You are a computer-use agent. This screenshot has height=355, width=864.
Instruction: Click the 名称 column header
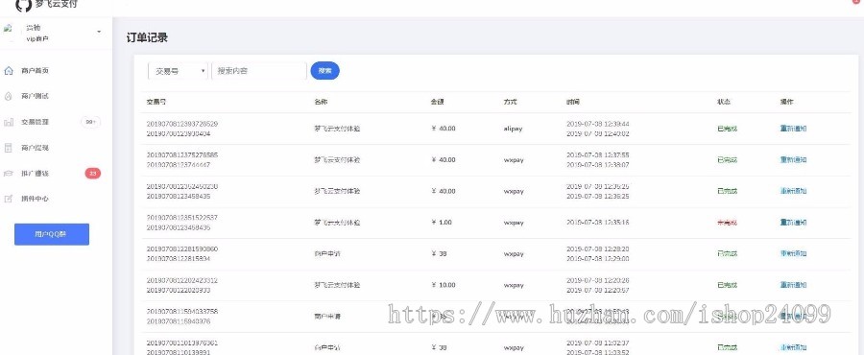pos(321,103)
